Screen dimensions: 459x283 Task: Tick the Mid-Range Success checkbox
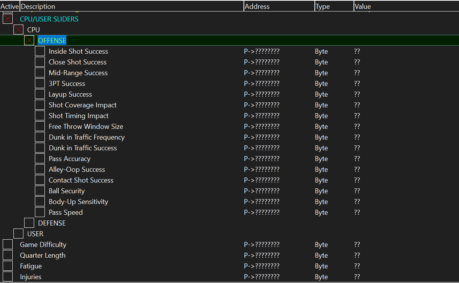[40, 72]
